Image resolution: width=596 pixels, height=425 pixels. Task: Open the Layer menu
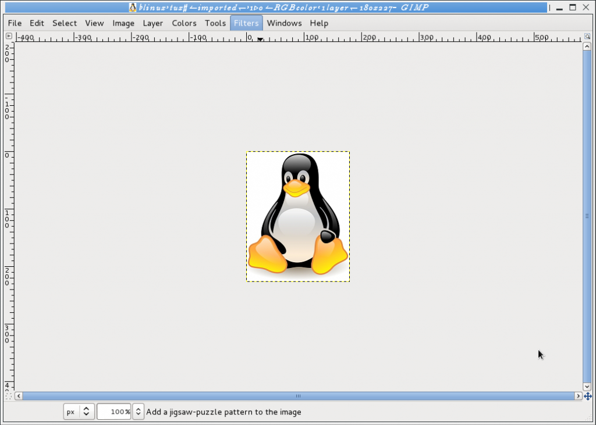click(153, 23)
